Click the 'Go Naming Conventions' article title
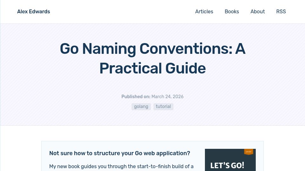This screenshot has width=305, height=171. tap(152, 58)
